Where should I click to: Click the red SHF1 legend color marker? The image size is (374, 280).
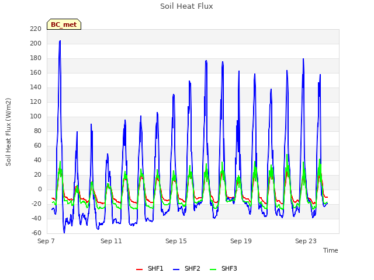[x=139, y=269]
